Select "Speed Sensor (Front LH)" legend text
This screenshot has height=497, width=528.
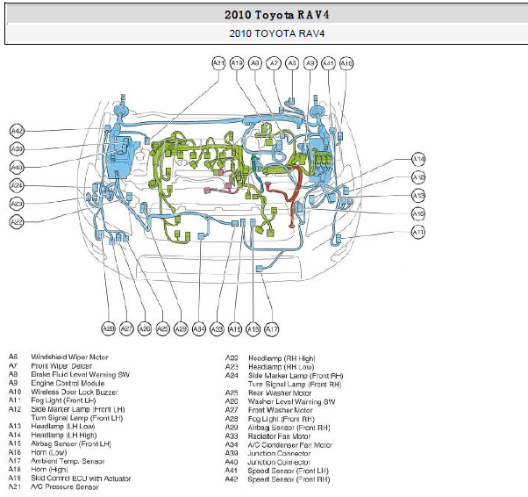[289, 471]
